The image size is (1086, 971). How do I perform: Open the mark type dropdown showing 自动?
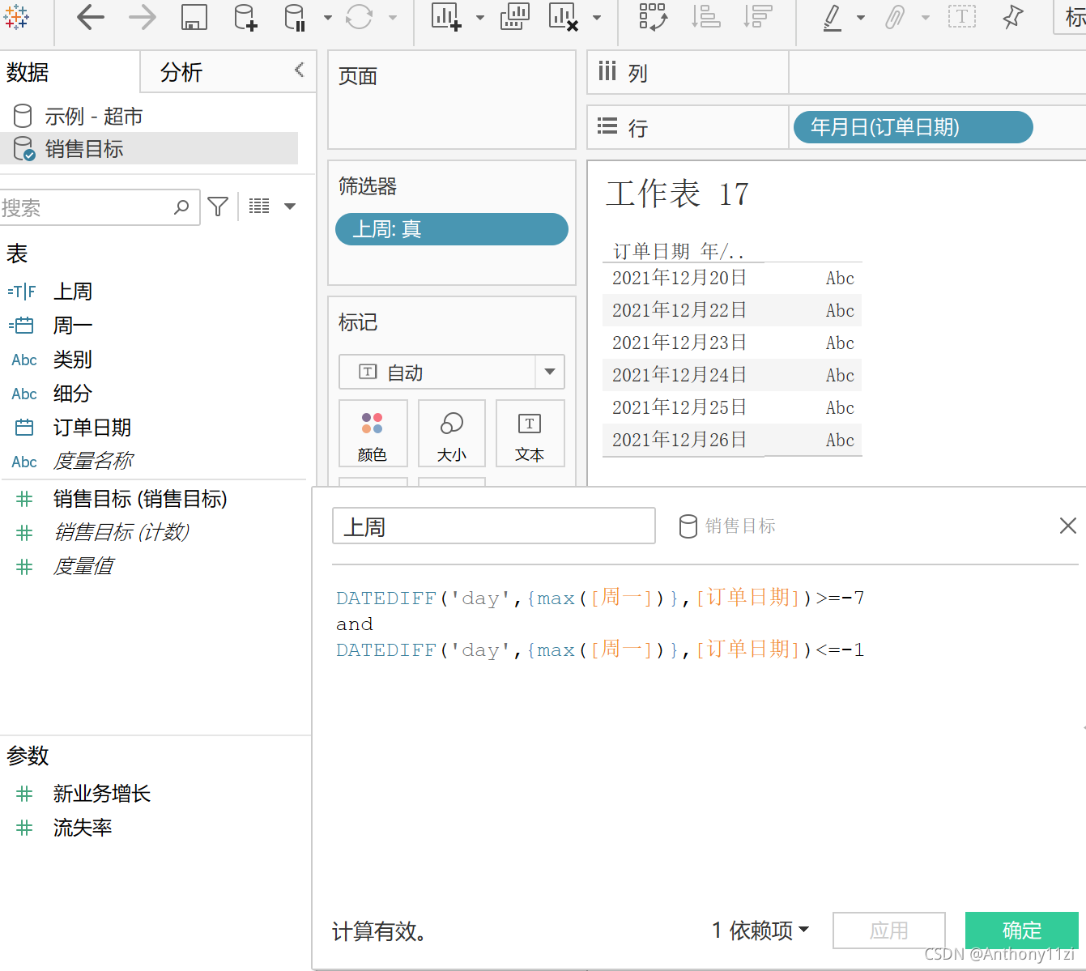550,372
